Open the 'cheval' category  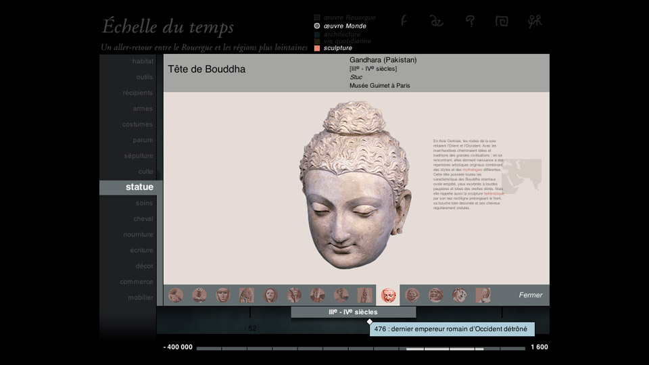(x=143, y=218)
